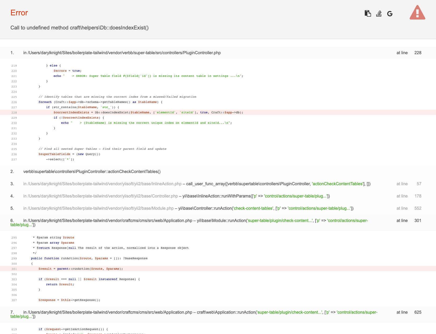The image size is (436, 334).
Task: Expand stack frame 5 for Module.php
Action: coord(98,208)
